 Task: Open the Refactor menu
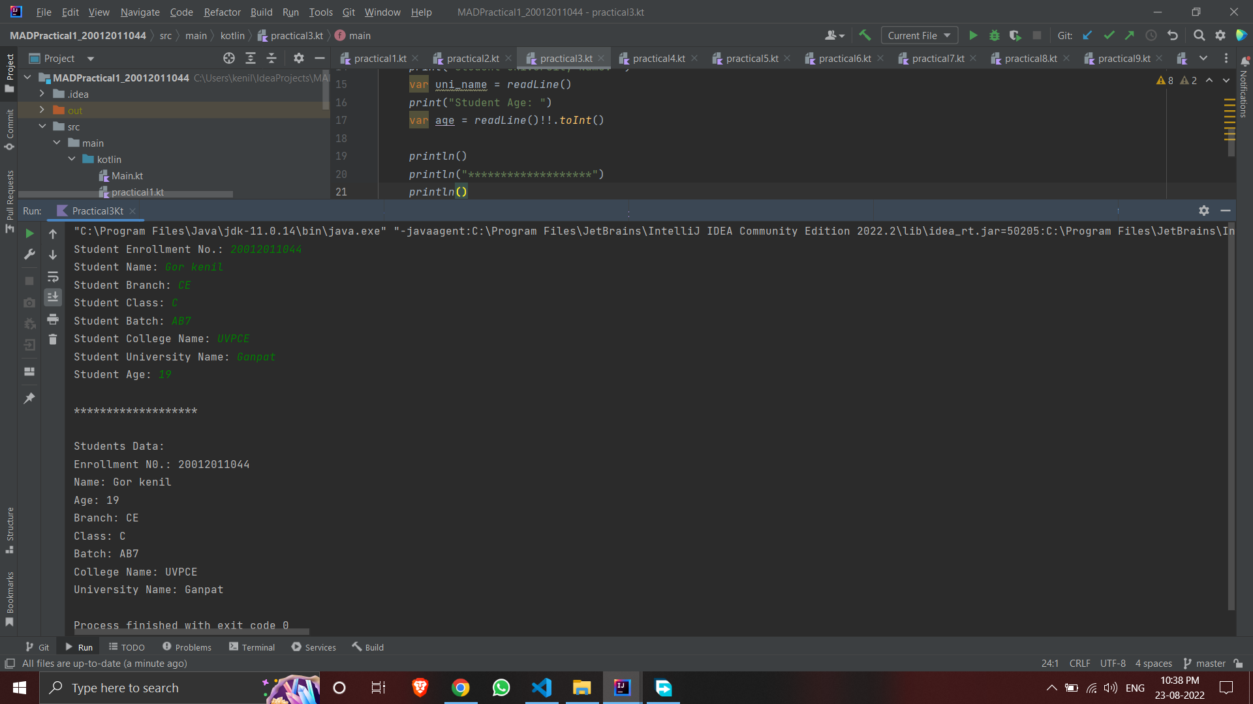222,12
